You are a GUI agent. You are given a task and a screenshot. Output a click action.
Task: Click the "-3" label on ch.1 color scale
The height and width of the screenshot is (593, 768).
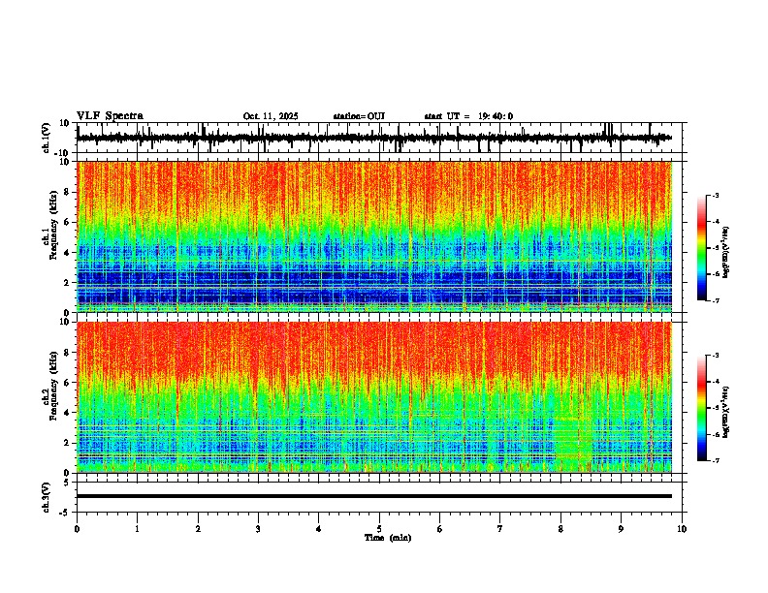tap(715, 195)
